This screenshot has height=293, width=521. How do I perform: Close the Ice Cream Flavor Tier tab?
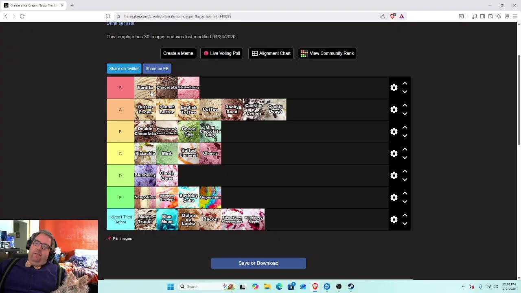[x=62, y=5]
